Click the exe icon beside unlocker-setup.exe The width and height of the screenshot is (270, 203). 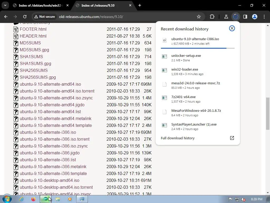(x=165, y=57)
